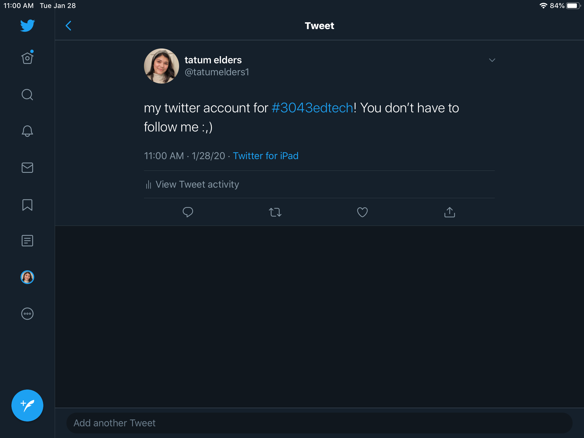Like the tweet with heart icon
Image resolution: width=584 pixels, height=438 pixels.
coord(362,212)
